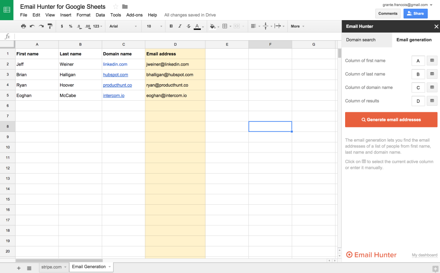Open the Insert menu
This screenshot has width=440, height=273.
pyautogui.click(x=66, y=15)
